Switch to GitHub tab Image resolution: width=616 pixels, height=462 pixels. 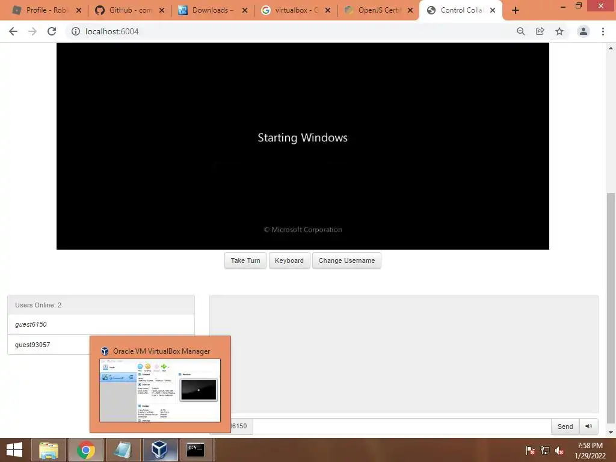click(130, 10)
